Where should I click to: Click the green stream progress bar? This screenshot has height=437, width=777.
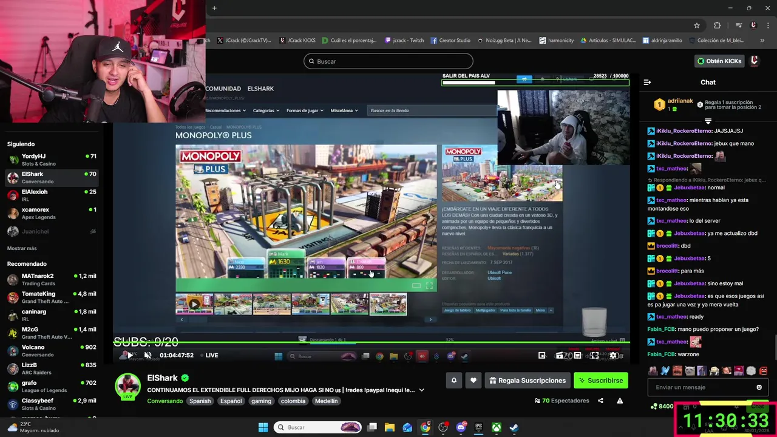click(x=372, y=344)
